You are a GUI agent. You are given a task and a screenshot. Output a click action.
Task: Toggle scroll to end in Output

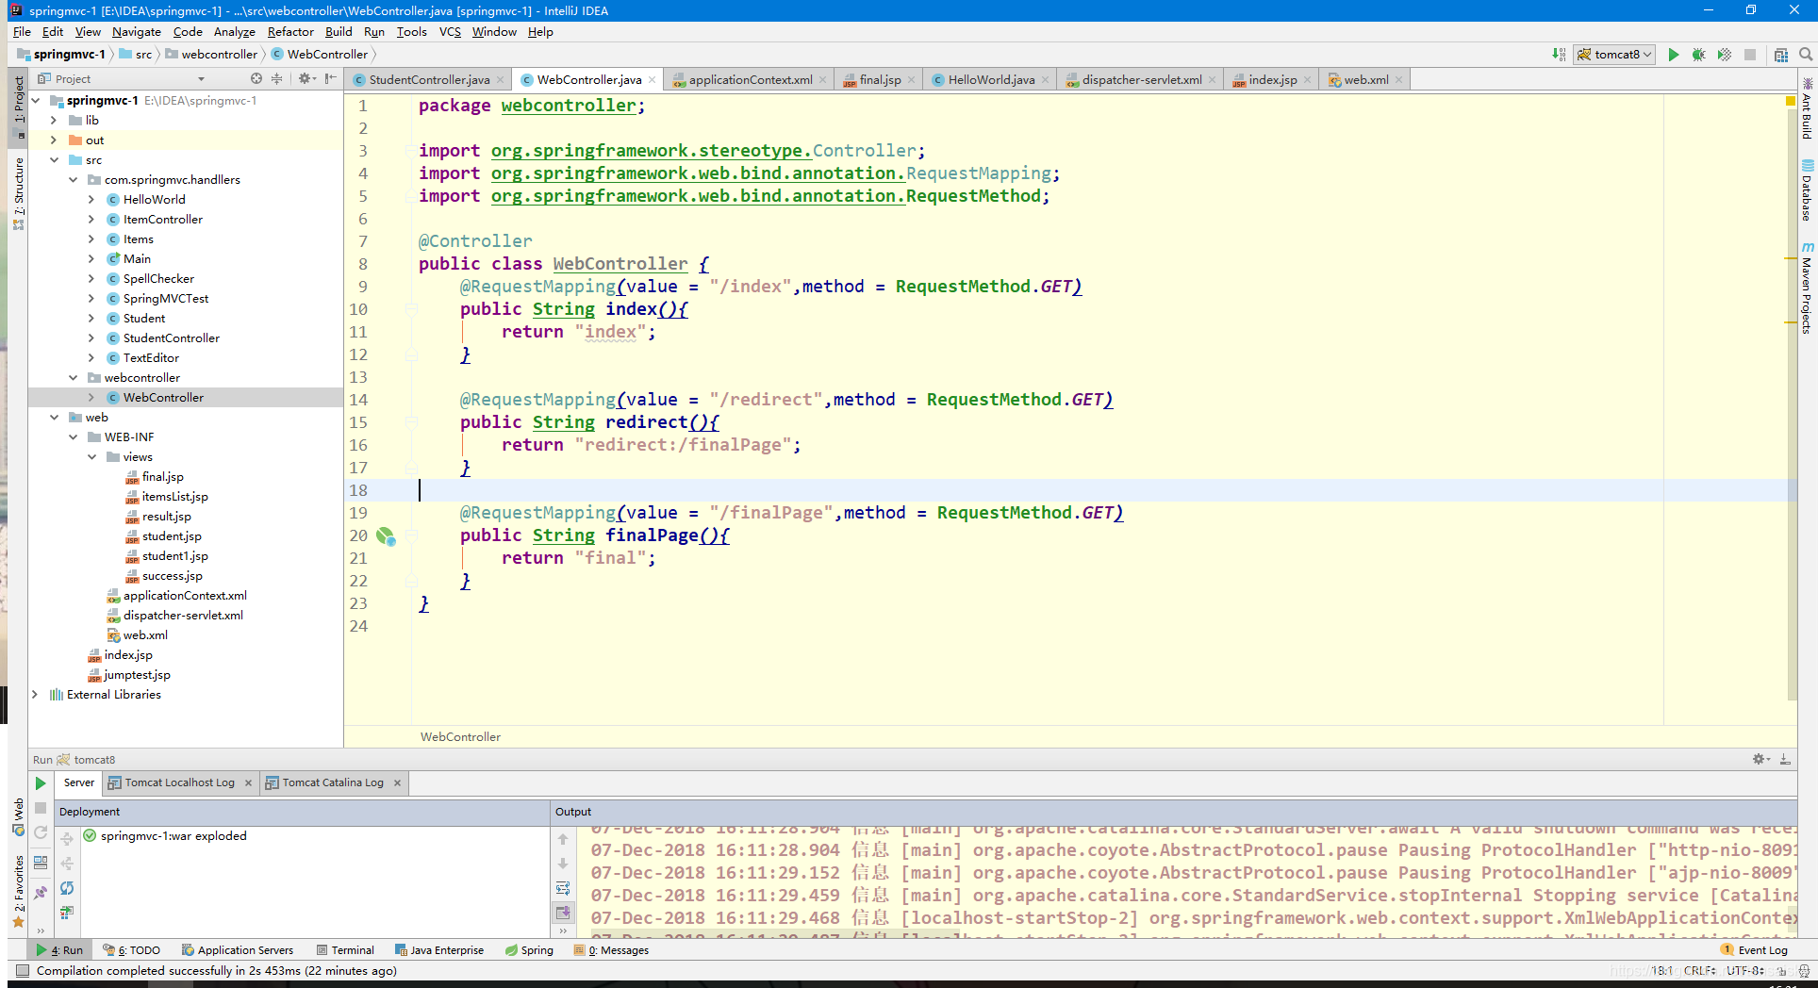[563, 913]
